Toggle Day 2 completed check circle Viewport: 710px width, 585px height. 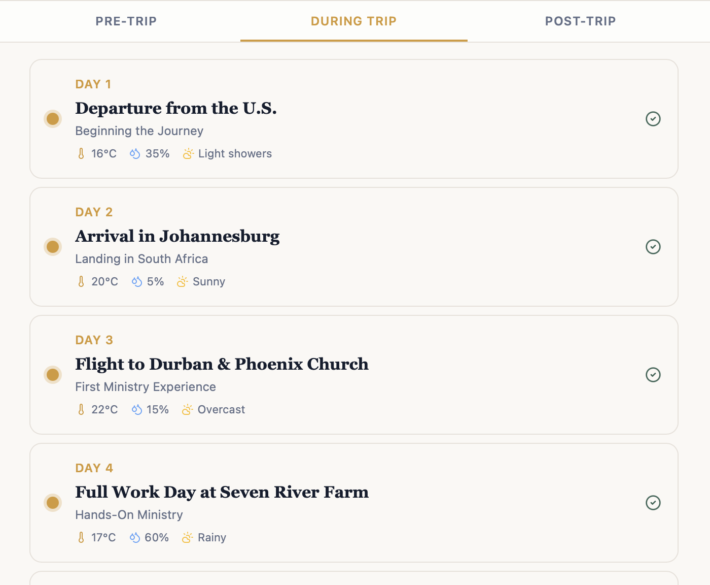(653, 247)
